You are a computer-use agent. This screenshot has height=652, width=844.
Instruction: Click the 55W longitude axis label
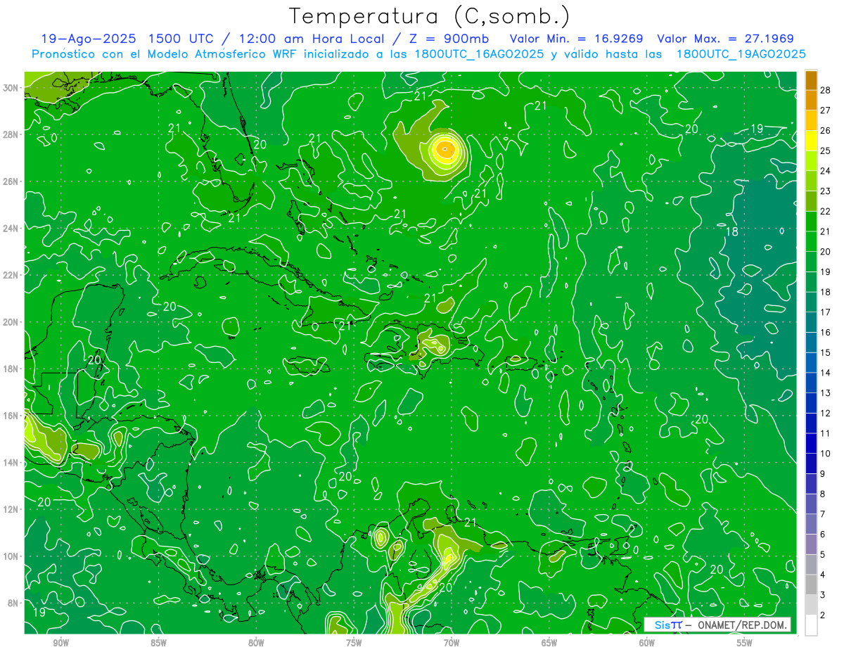point(745,643)
